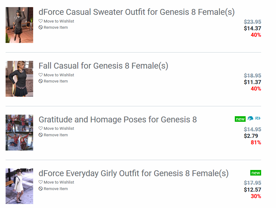
Task: Click heart icon for dForce Casual Sweater Outfit
Action: click(41, 21)
